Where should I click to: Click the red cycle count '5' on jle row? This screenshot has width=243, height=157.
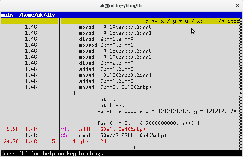[53, 141]
